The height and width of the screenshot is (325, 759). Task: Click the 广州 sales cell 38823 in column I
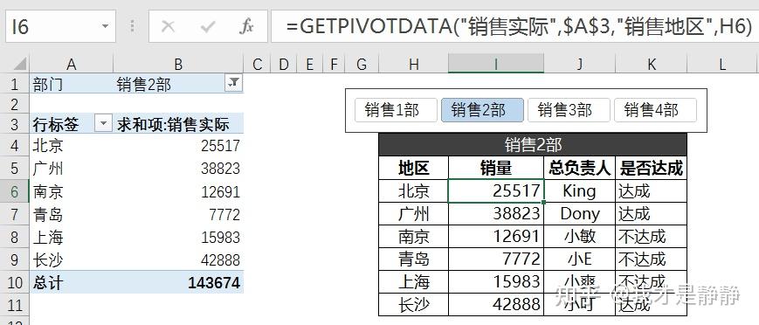(x=496, y=213)
